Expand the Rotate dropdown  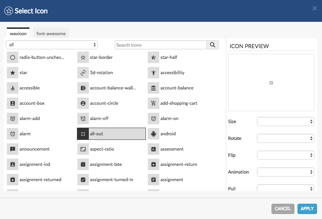(x=285, y=138)
